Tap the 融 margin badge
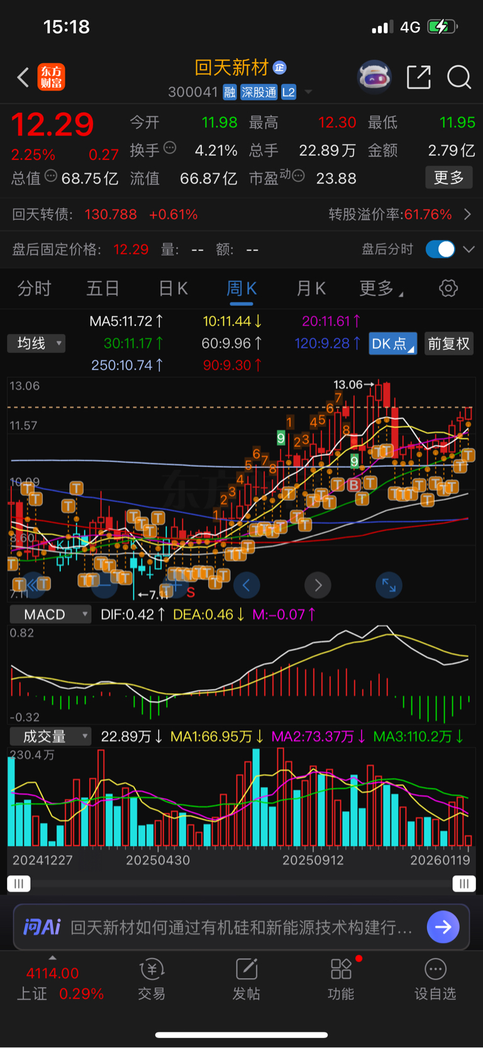This screenshot has width=483, height=1048. [x=230, y=93]
